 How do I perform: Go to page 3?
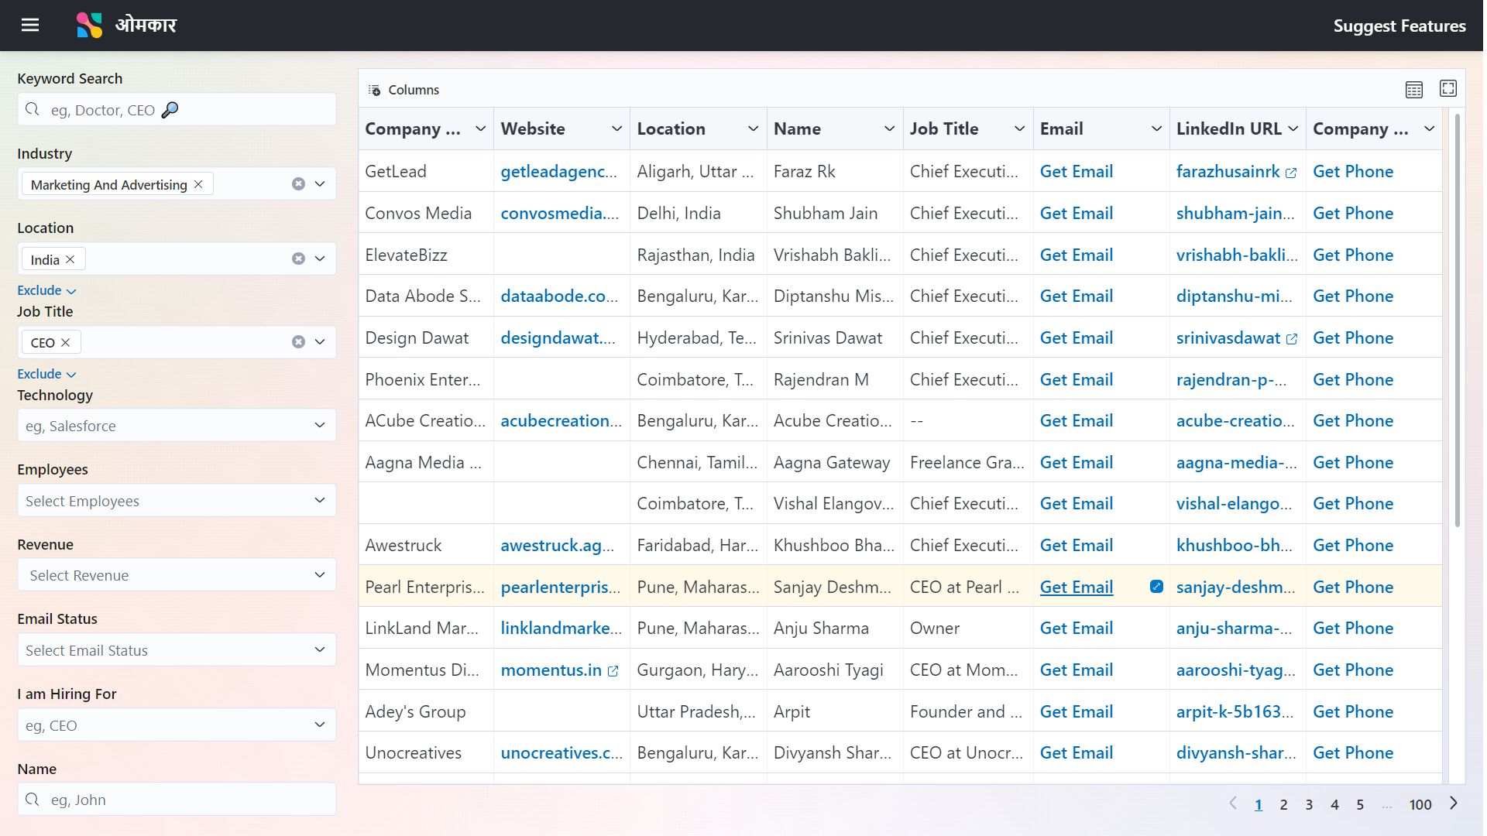1309,805
